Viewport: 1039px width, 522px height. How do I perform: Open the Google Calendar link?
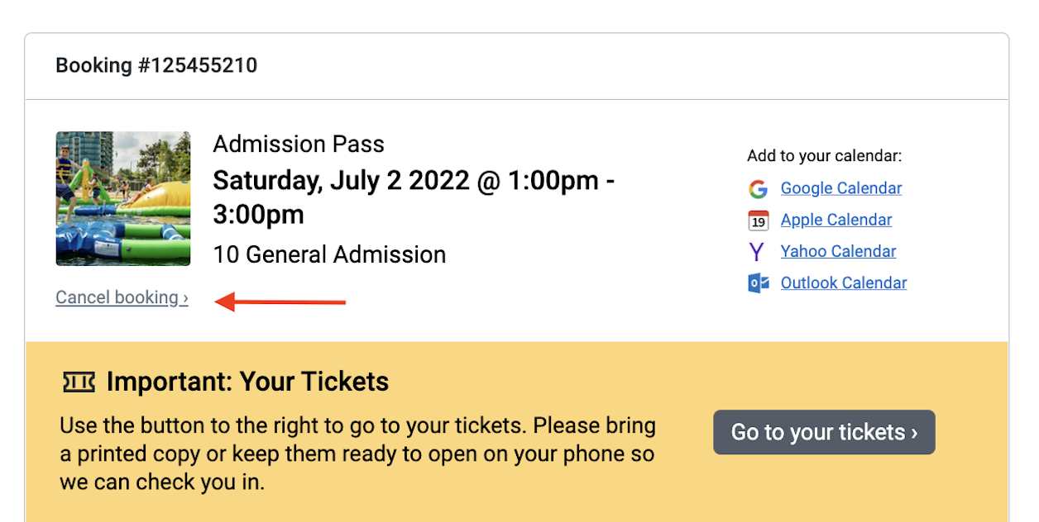(840, 188)
